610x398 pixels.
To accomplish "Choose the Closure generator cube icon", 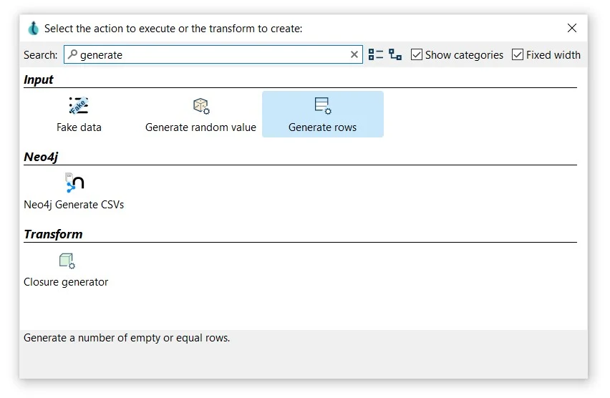I will pyautogui.click(x=67, y=261).
